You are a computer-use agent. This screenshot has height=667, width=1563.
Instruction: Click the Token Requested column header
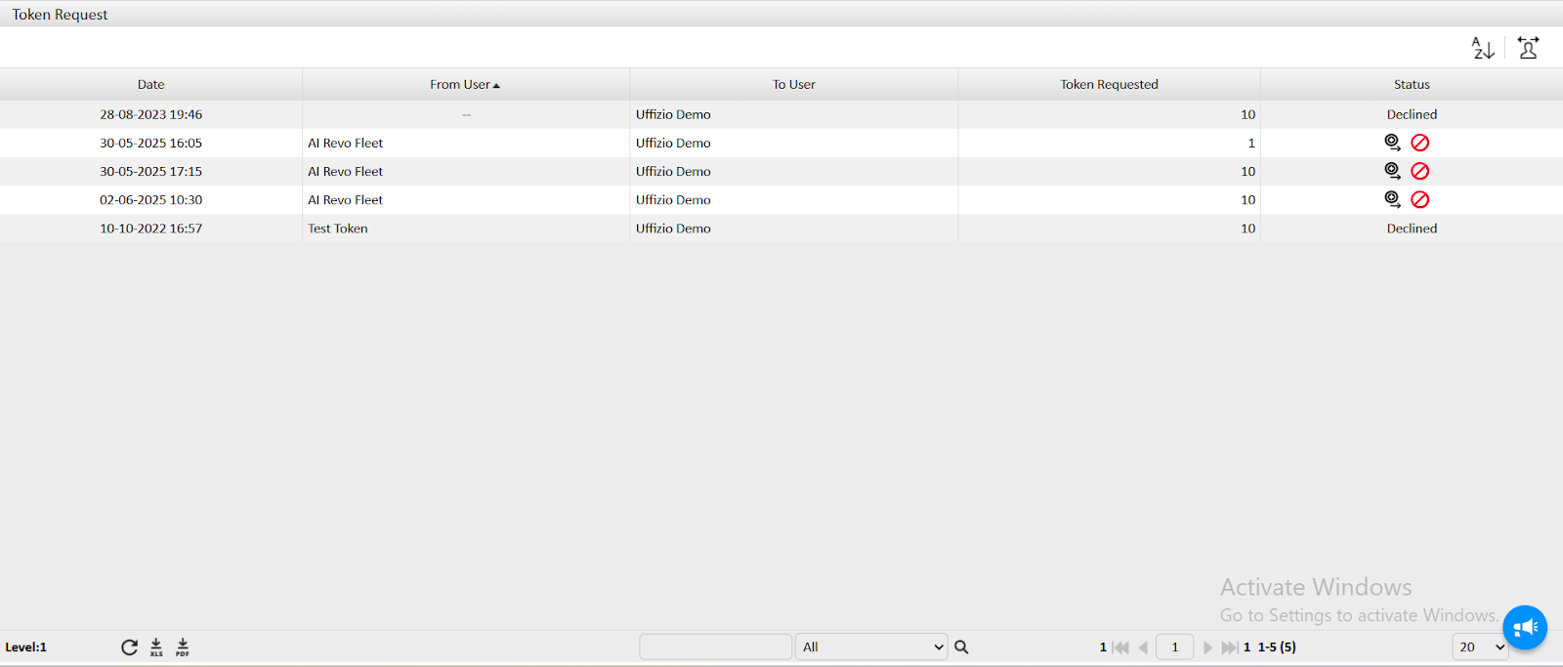click(1109, 85)
